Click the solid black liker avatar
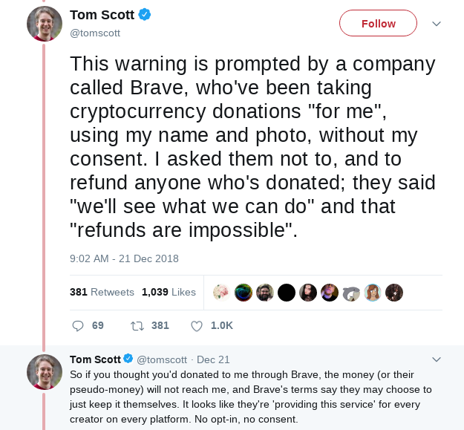 click(x=287, y=293)
